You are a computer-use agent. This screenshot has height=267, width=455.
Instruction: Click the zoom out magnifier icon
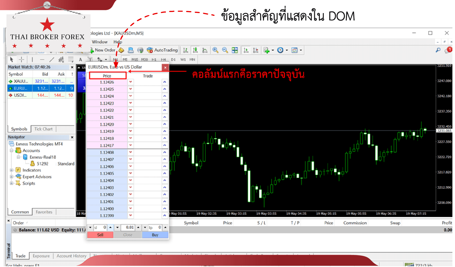point(225,50)
